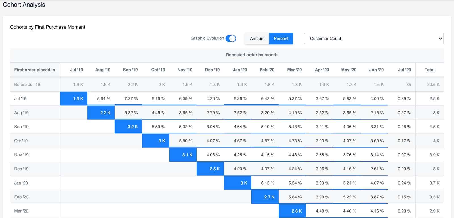The height and width of the screenshot is (218, 454).
Task: Click the Jul '19 cohort 1.5 K cell
Action: pos(73,98)
